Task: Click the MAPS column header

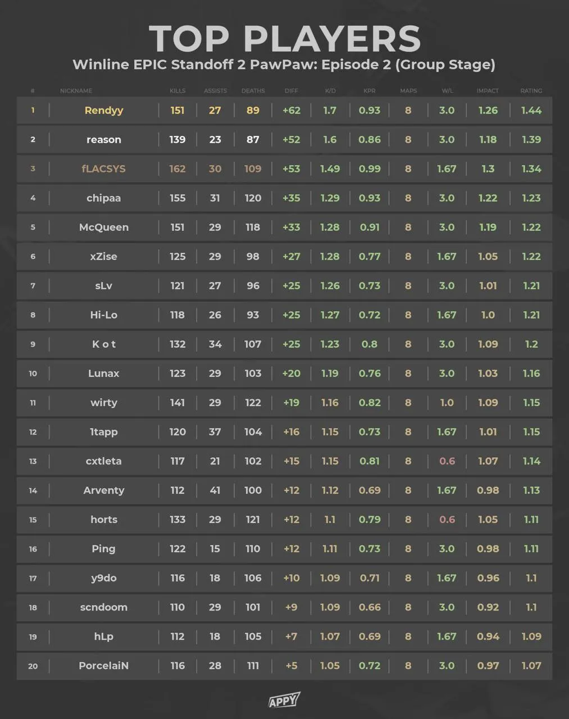Action: (408, 90)
